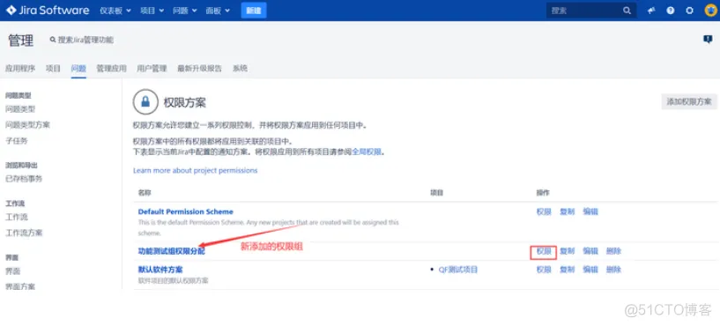The width and height of the screenshot is (720, 326).
Task: Open the 系统 admin tab
Action: pyautogui.click(x=241, y=69)
